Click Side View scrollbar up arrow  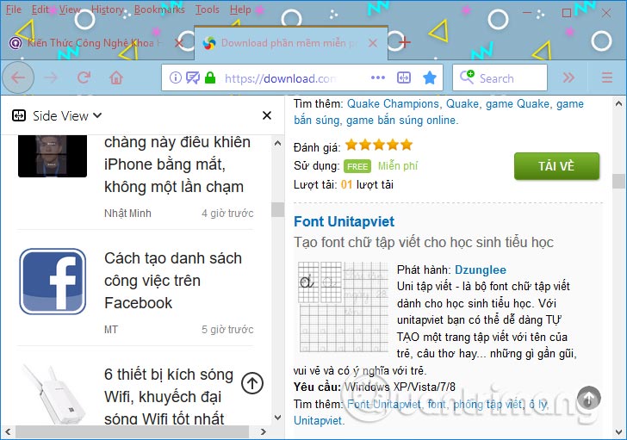tap(277, 143)
